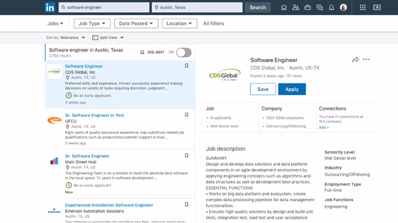398x223 pixels.
Task: Go to the Home feed icon
Action: coord(284,7)
